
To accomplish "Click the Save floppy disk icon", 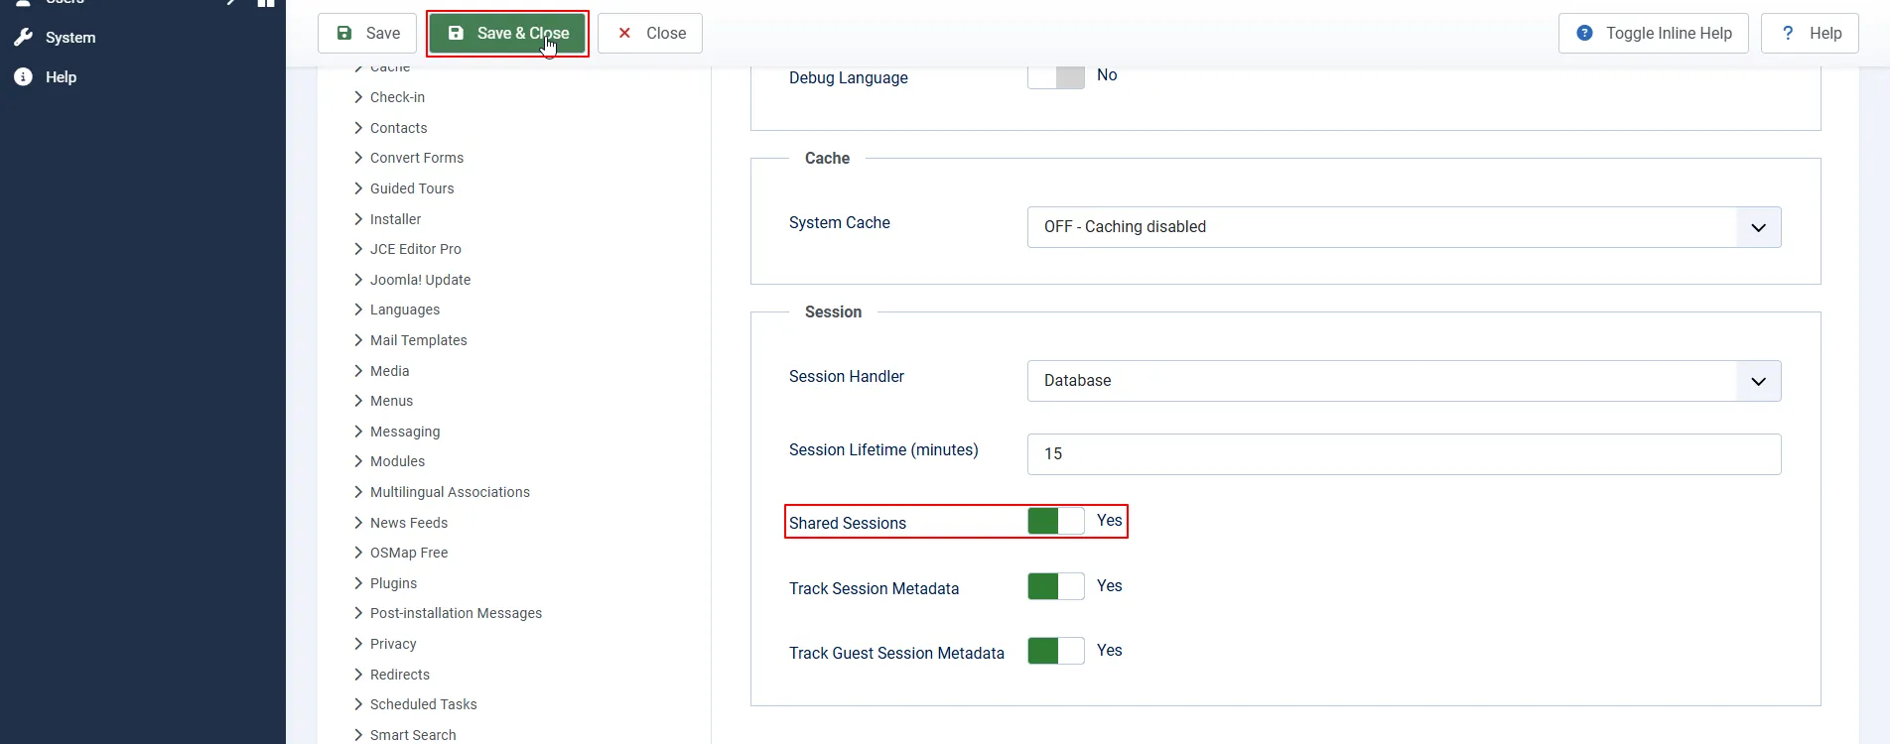I will click(344, 34).
